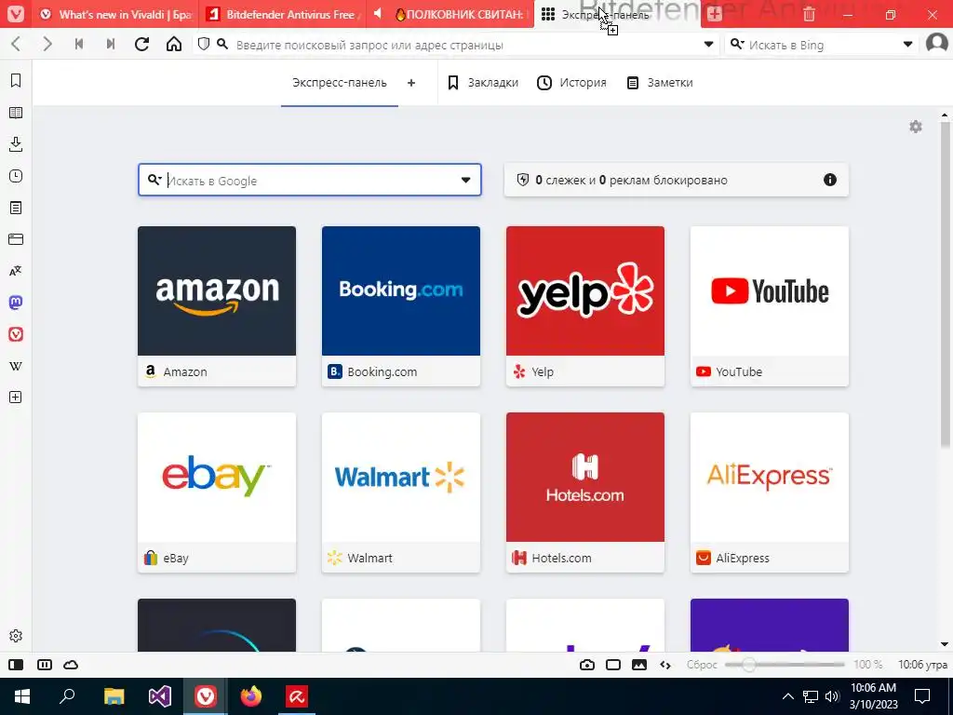Expand the Bing search field dropdown
This screenshot has width=953, height=715.
tap(907, 44)
